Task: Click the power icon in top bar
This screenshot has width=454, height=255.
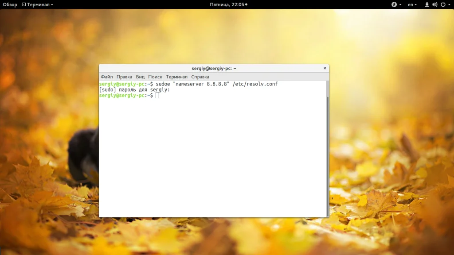Action: (442, 4)
